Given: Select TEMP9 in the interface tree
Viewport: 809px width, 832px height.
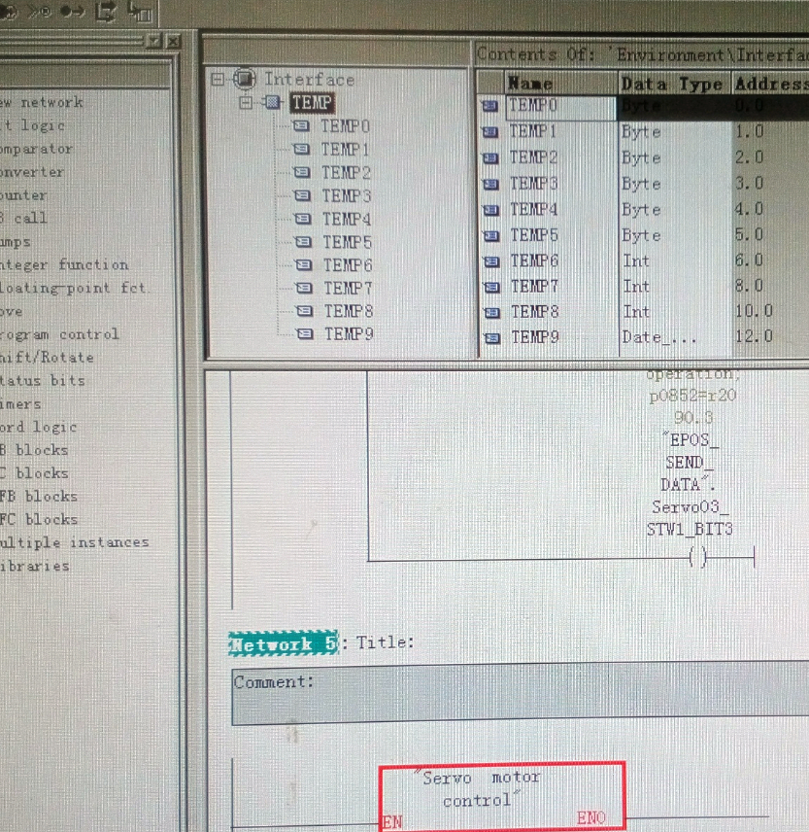Looking at the screenshot, I should [350, 333].
